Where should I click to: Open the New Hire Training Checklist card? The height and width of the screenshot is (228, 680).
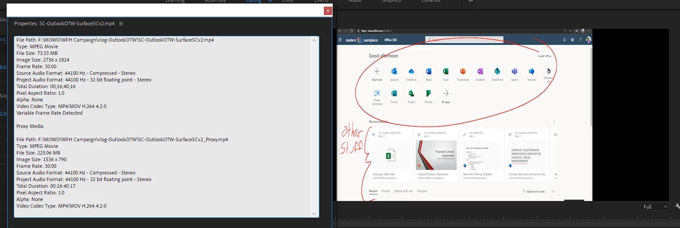[x=481, y=155]
